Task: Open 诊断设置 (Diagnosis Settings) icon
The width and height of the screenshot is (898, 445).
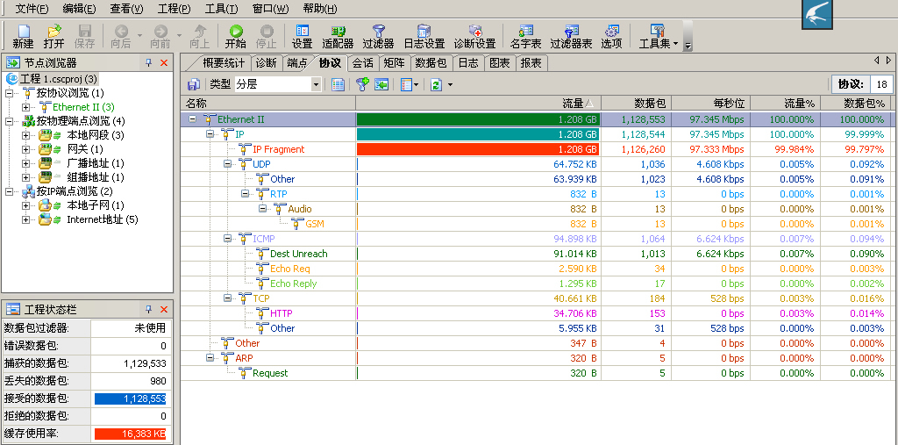Action: [474, 35]
